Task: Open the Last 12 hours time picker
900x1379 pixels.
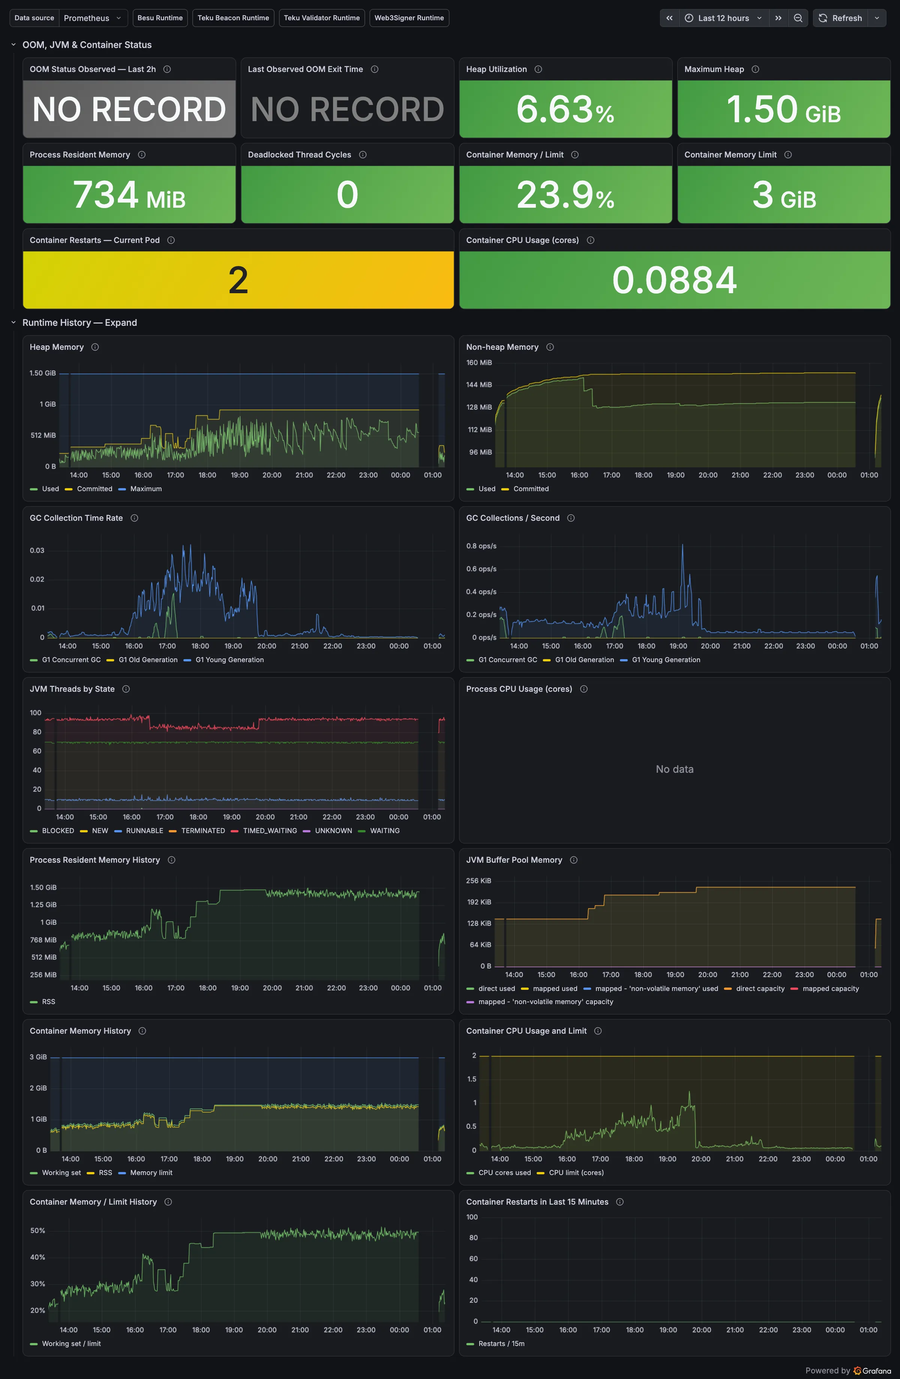Action: point(724,18)
